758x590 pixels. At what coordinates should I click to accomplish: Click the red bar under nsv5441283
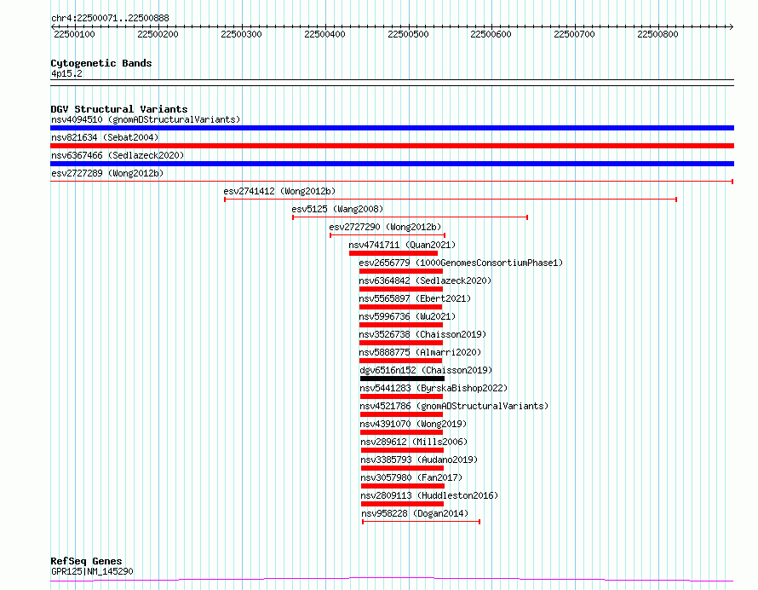click(402, 396)
